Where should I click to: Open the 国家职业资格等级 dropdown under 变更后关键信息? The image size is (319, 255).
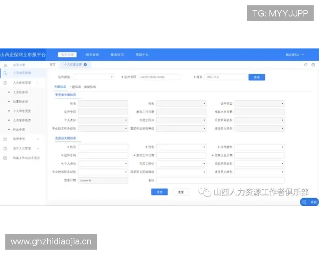pos(181,172)
